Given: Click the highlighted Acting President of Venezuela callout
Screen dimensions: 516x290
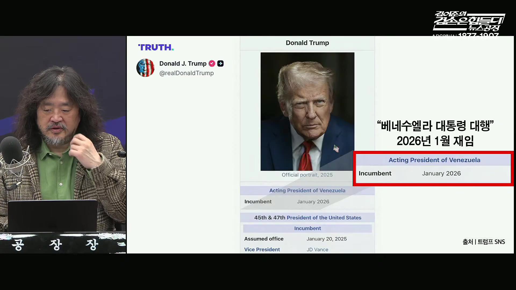Looking at the screenshot, I should [434, 160].
